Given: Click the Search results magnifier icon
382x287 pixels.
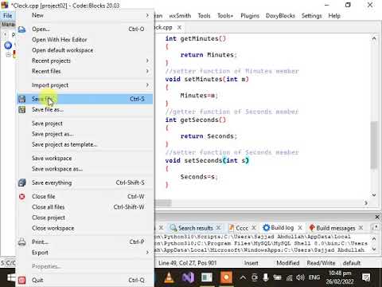Looking at the screenshot, I should point(173,228).
